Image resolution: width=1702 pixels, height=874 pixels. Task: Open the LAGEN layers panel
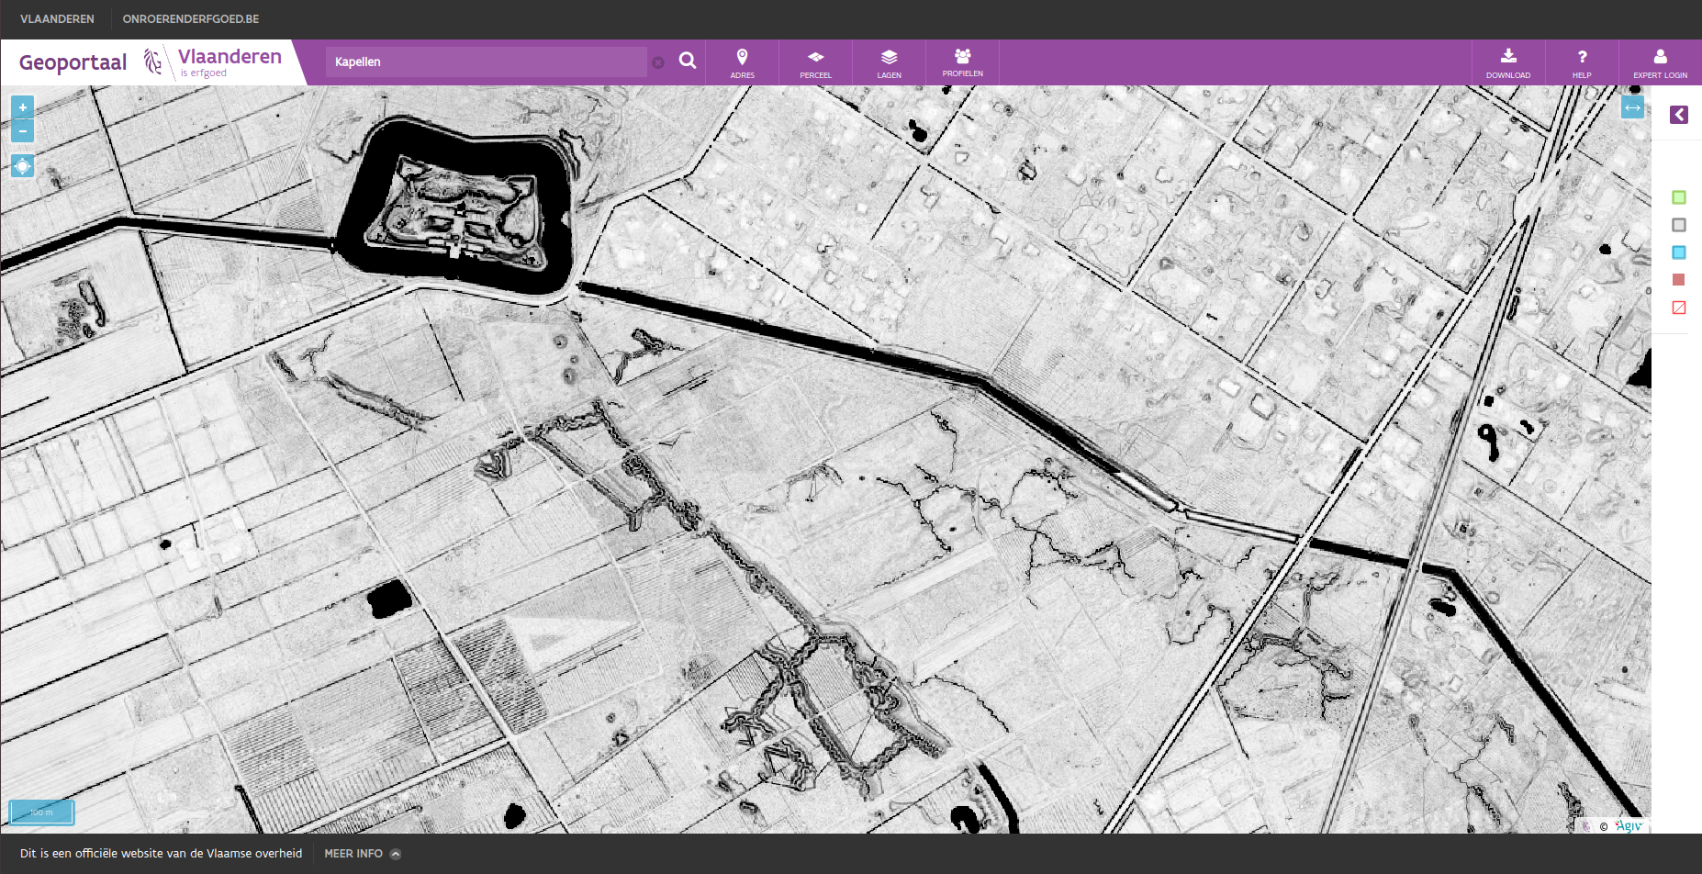click(x=890, y=62)
